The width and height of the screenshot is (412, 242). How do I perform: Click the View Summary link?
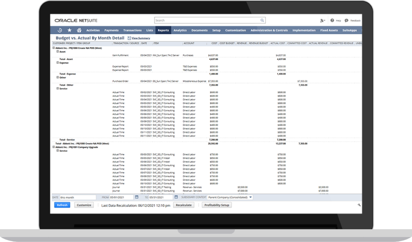tap(141, 38)
